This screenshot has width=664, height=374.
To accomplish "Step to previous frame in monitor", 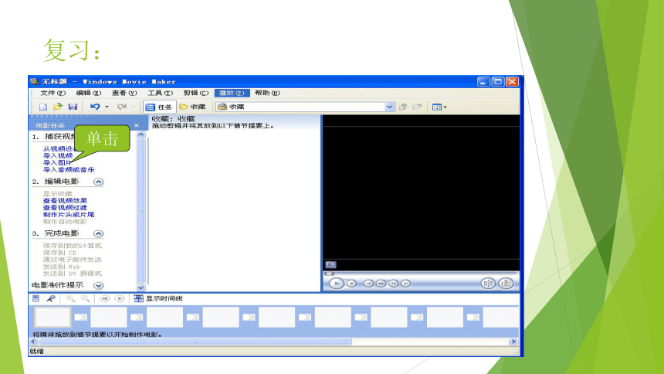I will click(381, 284).
